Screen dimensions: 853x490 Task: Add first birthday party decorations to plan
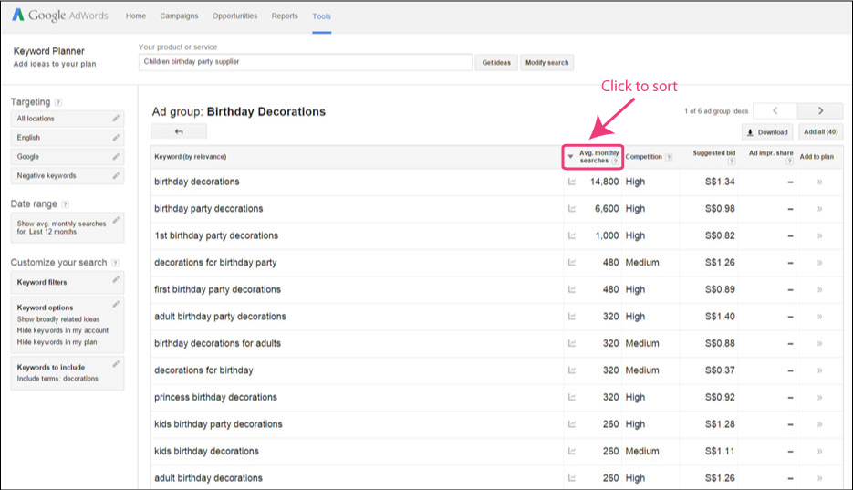coord(819,290)
